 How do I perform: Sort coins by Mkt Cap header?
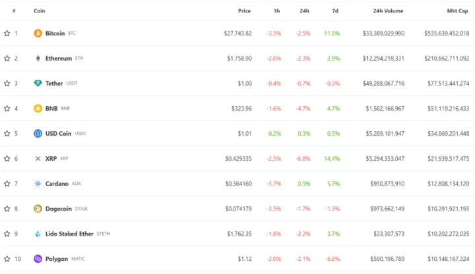[457, 11]
